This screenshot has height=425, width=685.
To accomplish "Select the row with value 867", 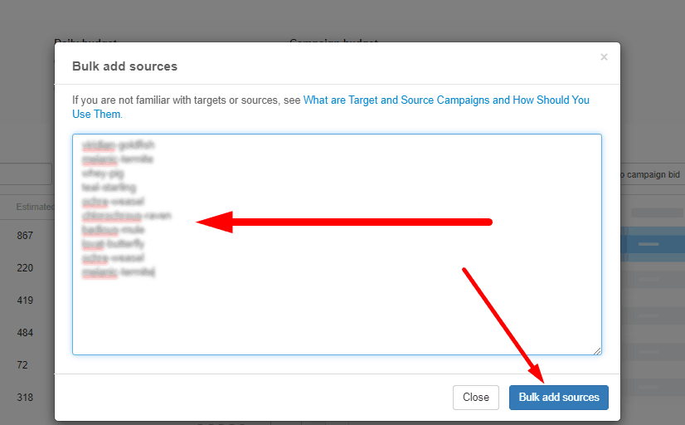I will (x=25, y=236).
